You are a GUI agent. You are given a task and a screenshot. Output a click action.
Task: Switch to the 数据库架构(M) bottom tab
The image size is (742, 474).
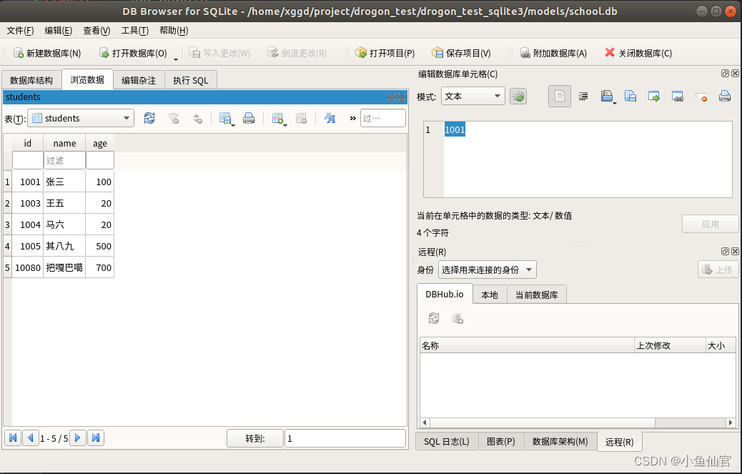pos(560,441)
